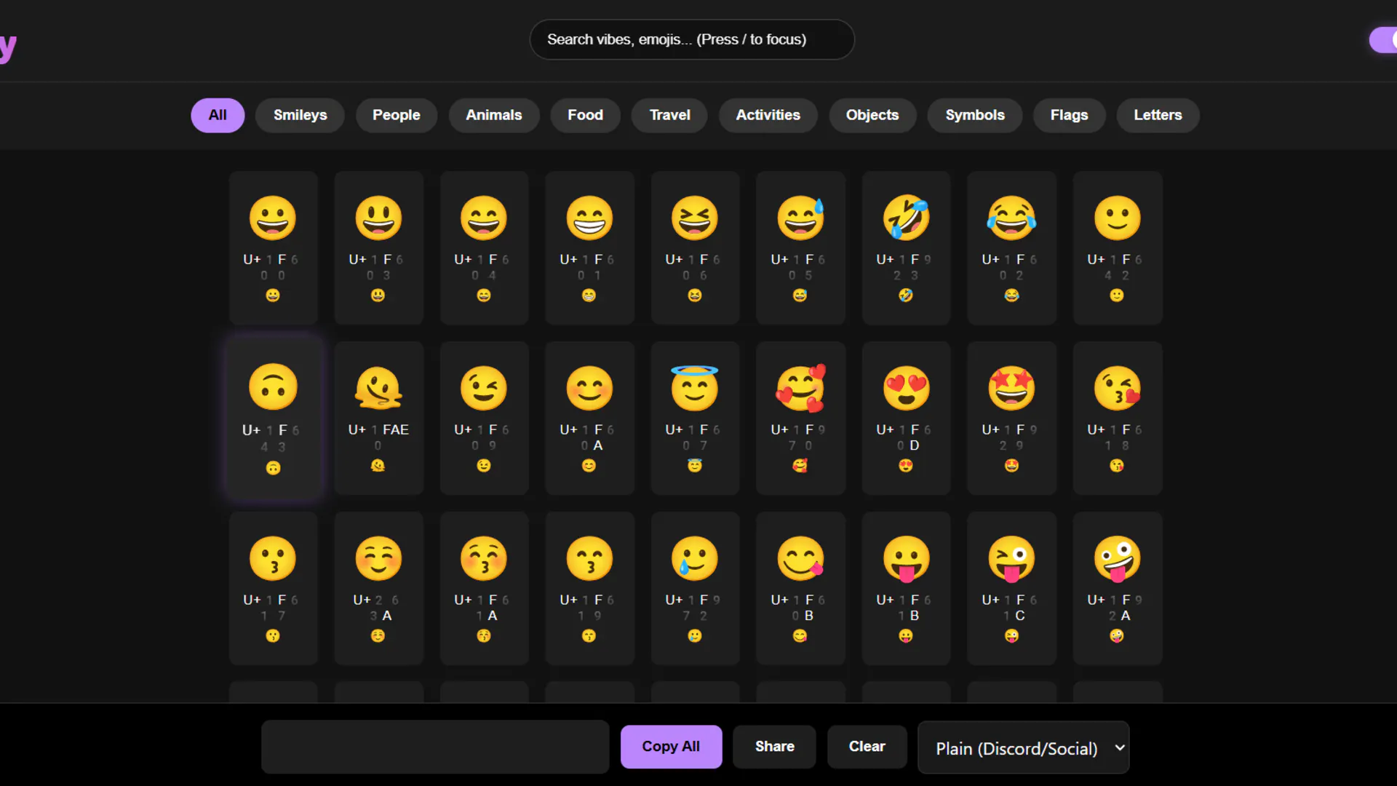
Task: Click the zany face emoji U+1F92A
Action: point(1118,588)
